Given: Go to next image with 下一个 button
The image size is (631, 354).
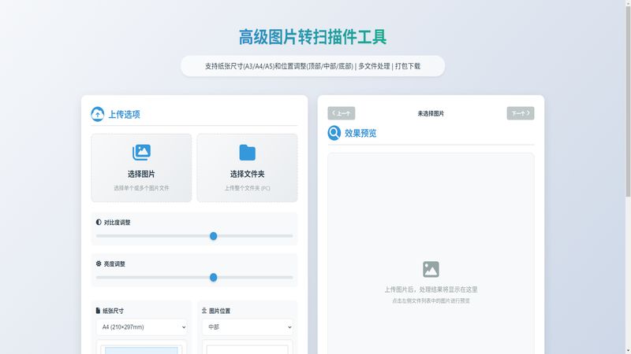Looking at the screenshot, I should tap(520, 113).
